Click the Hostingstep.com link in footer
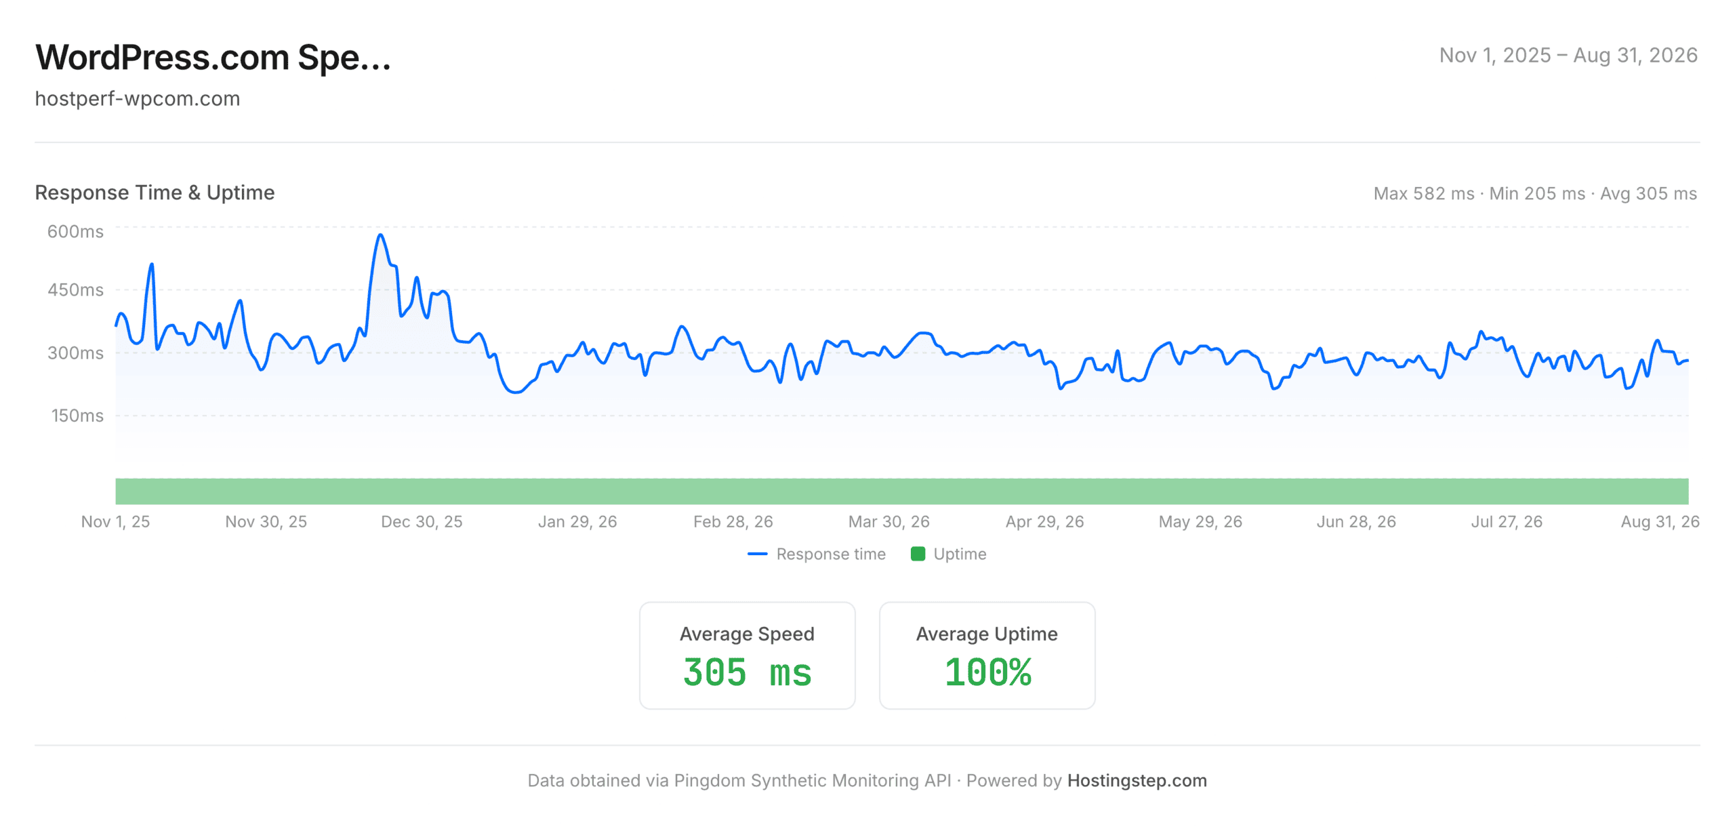Viewport: 1735px width, 827px height. [1137, 780]
